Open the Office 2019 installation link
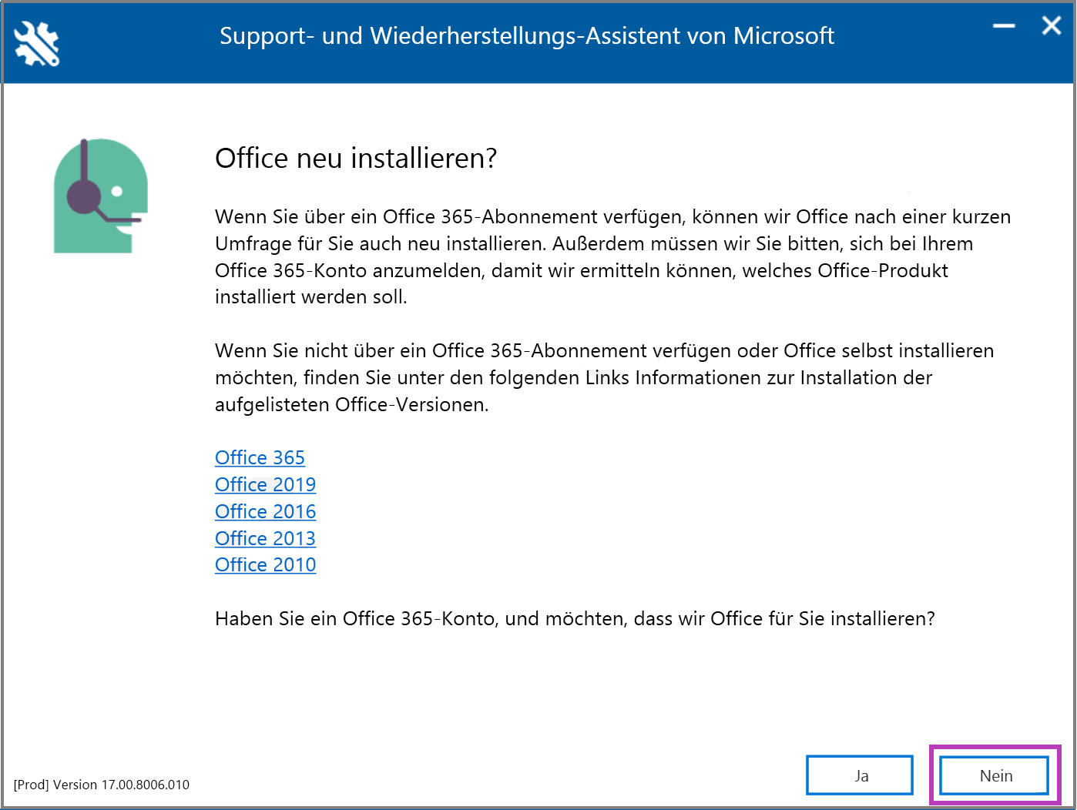1077x810 pixels. 265,485
